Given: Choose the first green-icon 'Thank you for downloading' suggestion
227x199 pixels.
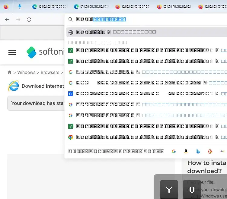Looking at the screenshot, I should pyautogui.click(x=147, y=50).
